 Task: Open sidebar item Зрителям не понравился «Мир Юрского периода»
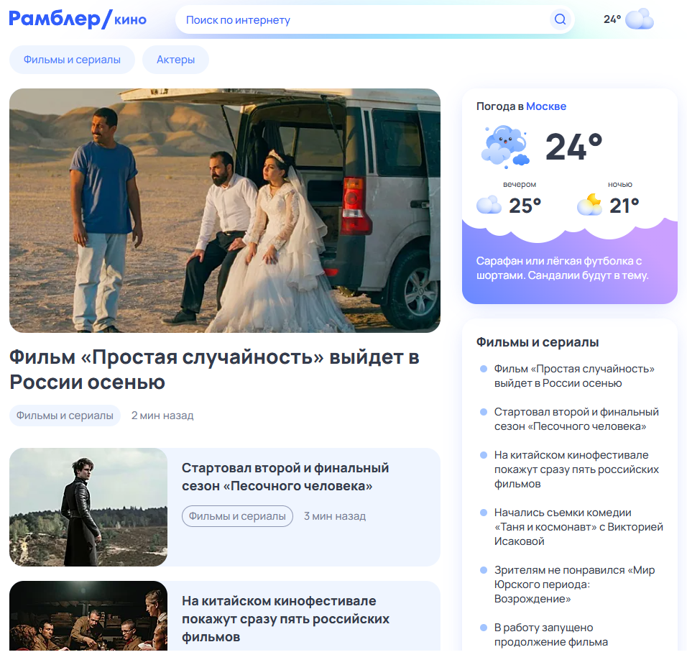pos(574,584)
